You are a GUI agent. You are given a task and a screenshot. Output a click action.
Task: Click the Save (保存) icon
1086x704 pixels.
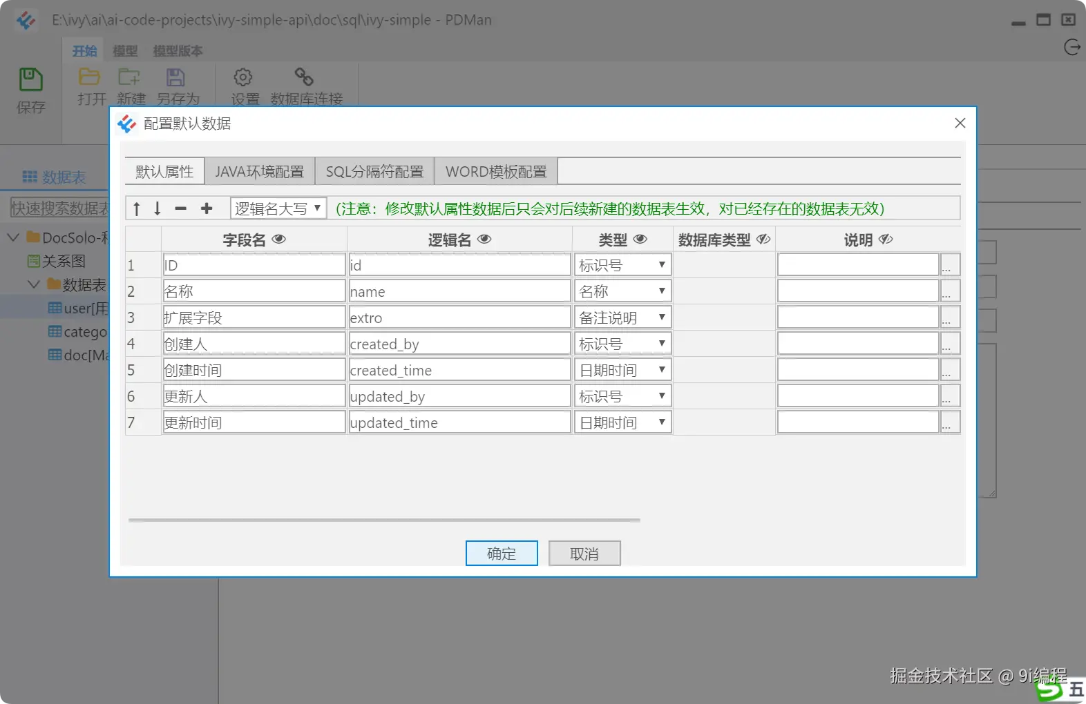point(30,79)
